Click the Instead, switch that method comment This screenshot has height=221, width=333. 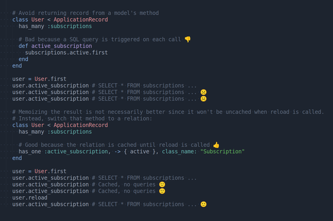tap(82, 119)
